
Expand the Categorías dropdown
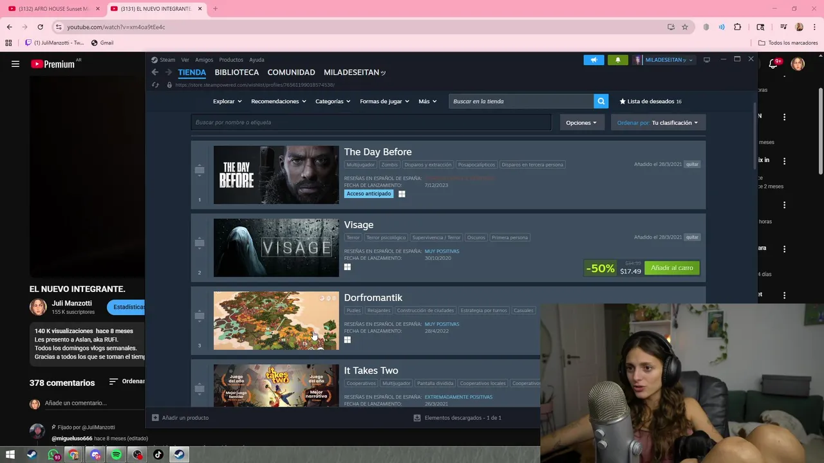coord(333,102)
